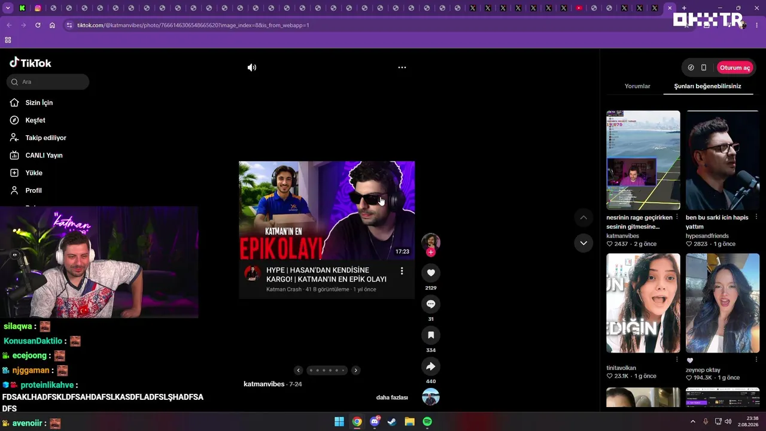Viewport: 766px width, 431px height.
Task: Open the zeynep oktay video thumbnail
Action: click(722, 303)
